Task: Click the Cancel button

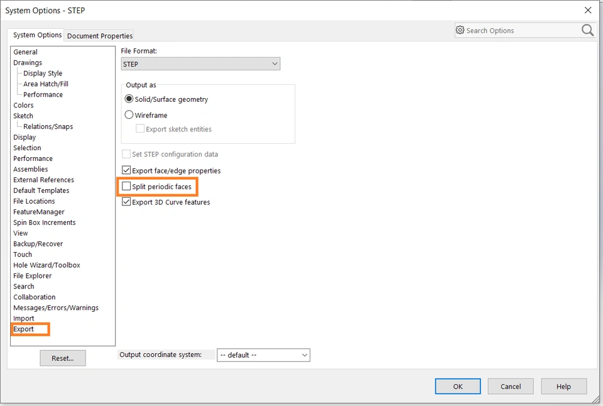Action: [511, 387]
